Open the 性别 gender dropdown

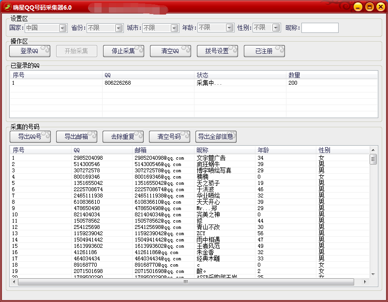point(276,28)
